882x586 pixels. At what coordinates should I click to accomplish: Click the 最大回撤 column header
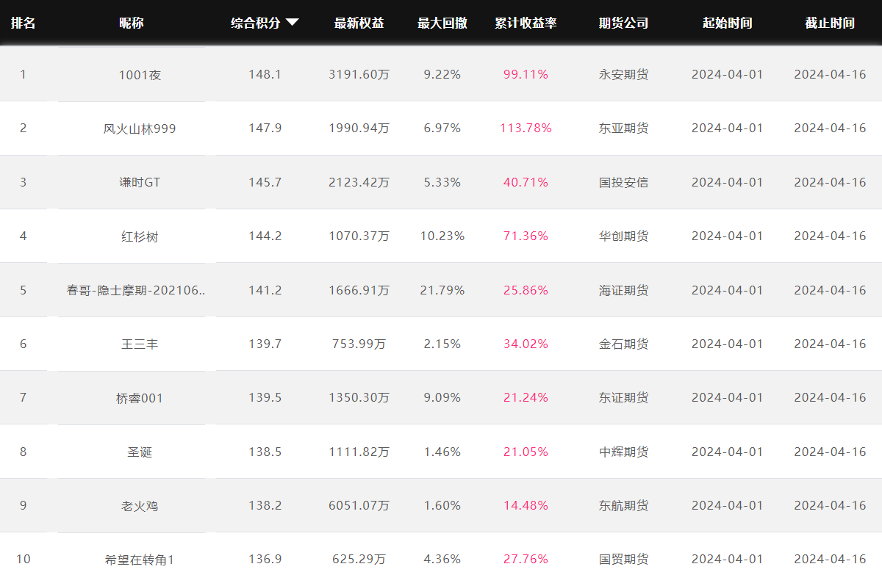coord(442,23)
